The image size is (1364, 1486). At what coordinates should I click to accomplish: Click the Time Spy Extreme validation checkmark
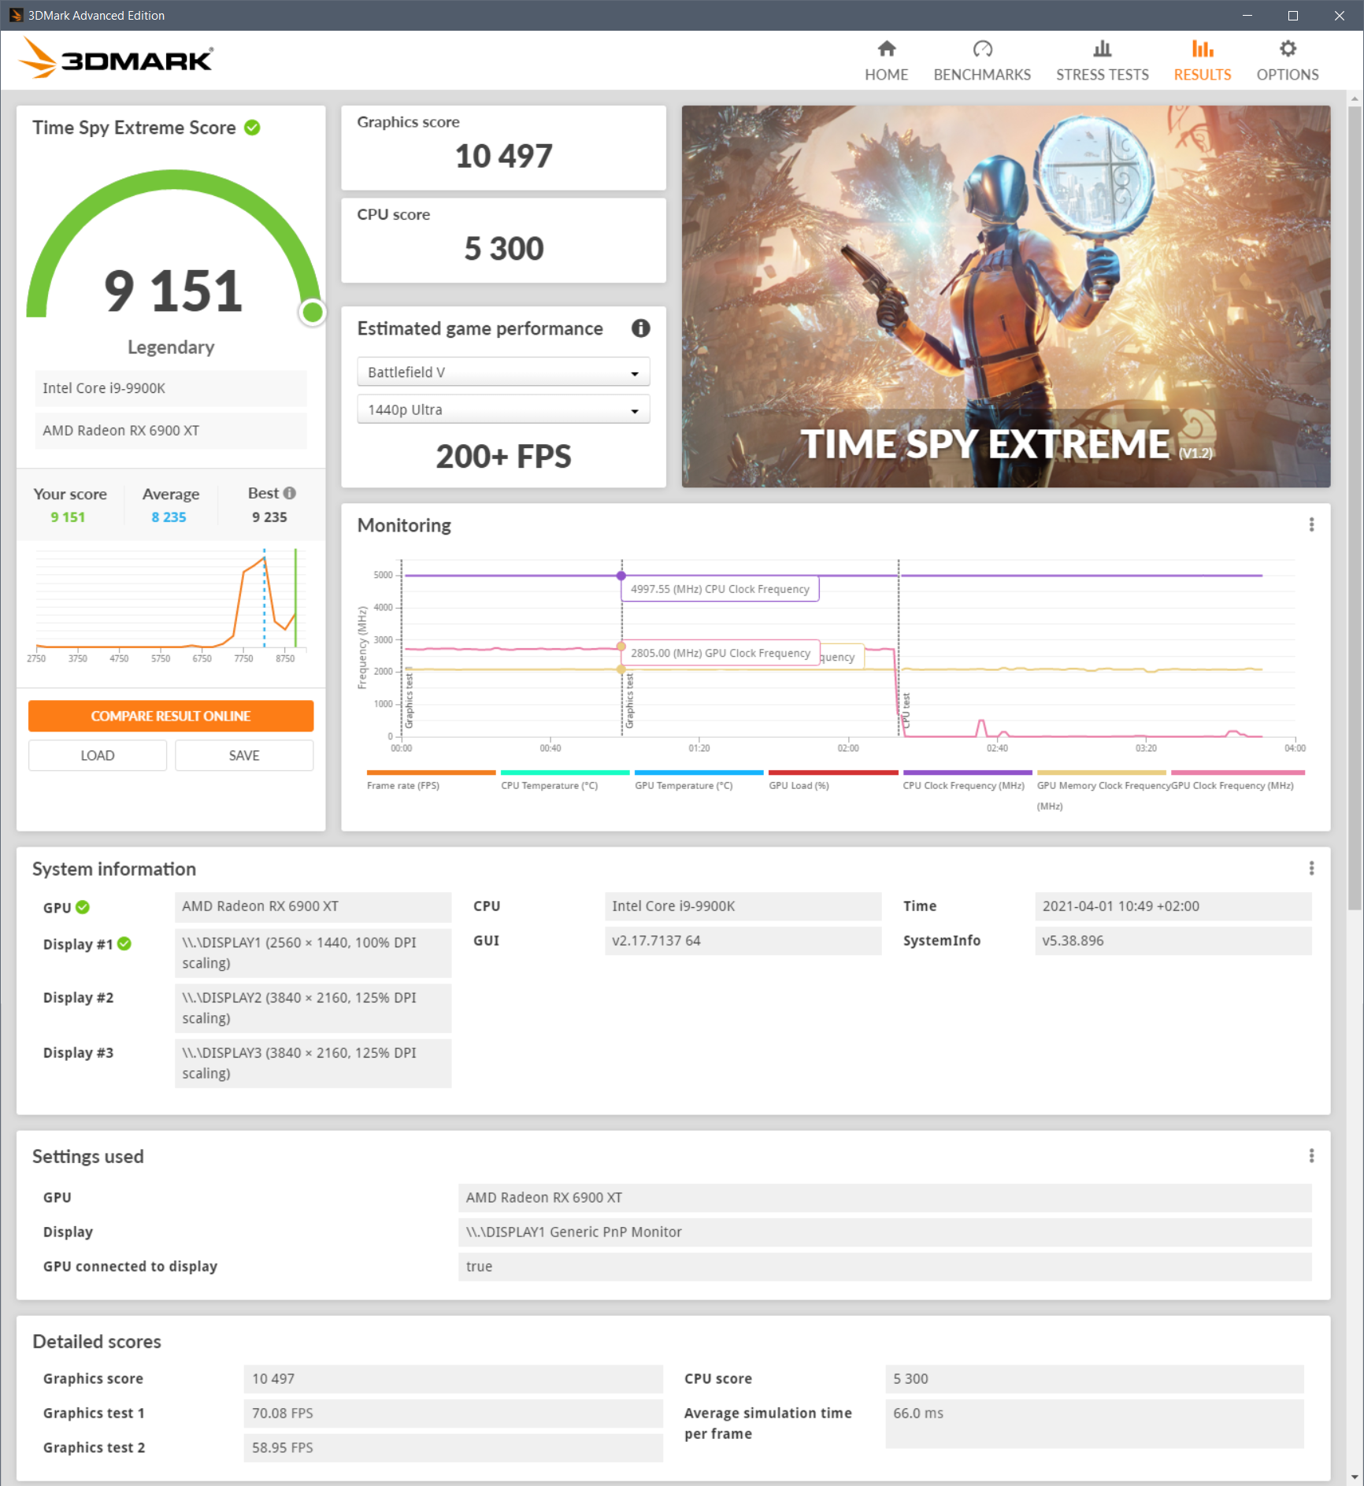click(252, 128)
